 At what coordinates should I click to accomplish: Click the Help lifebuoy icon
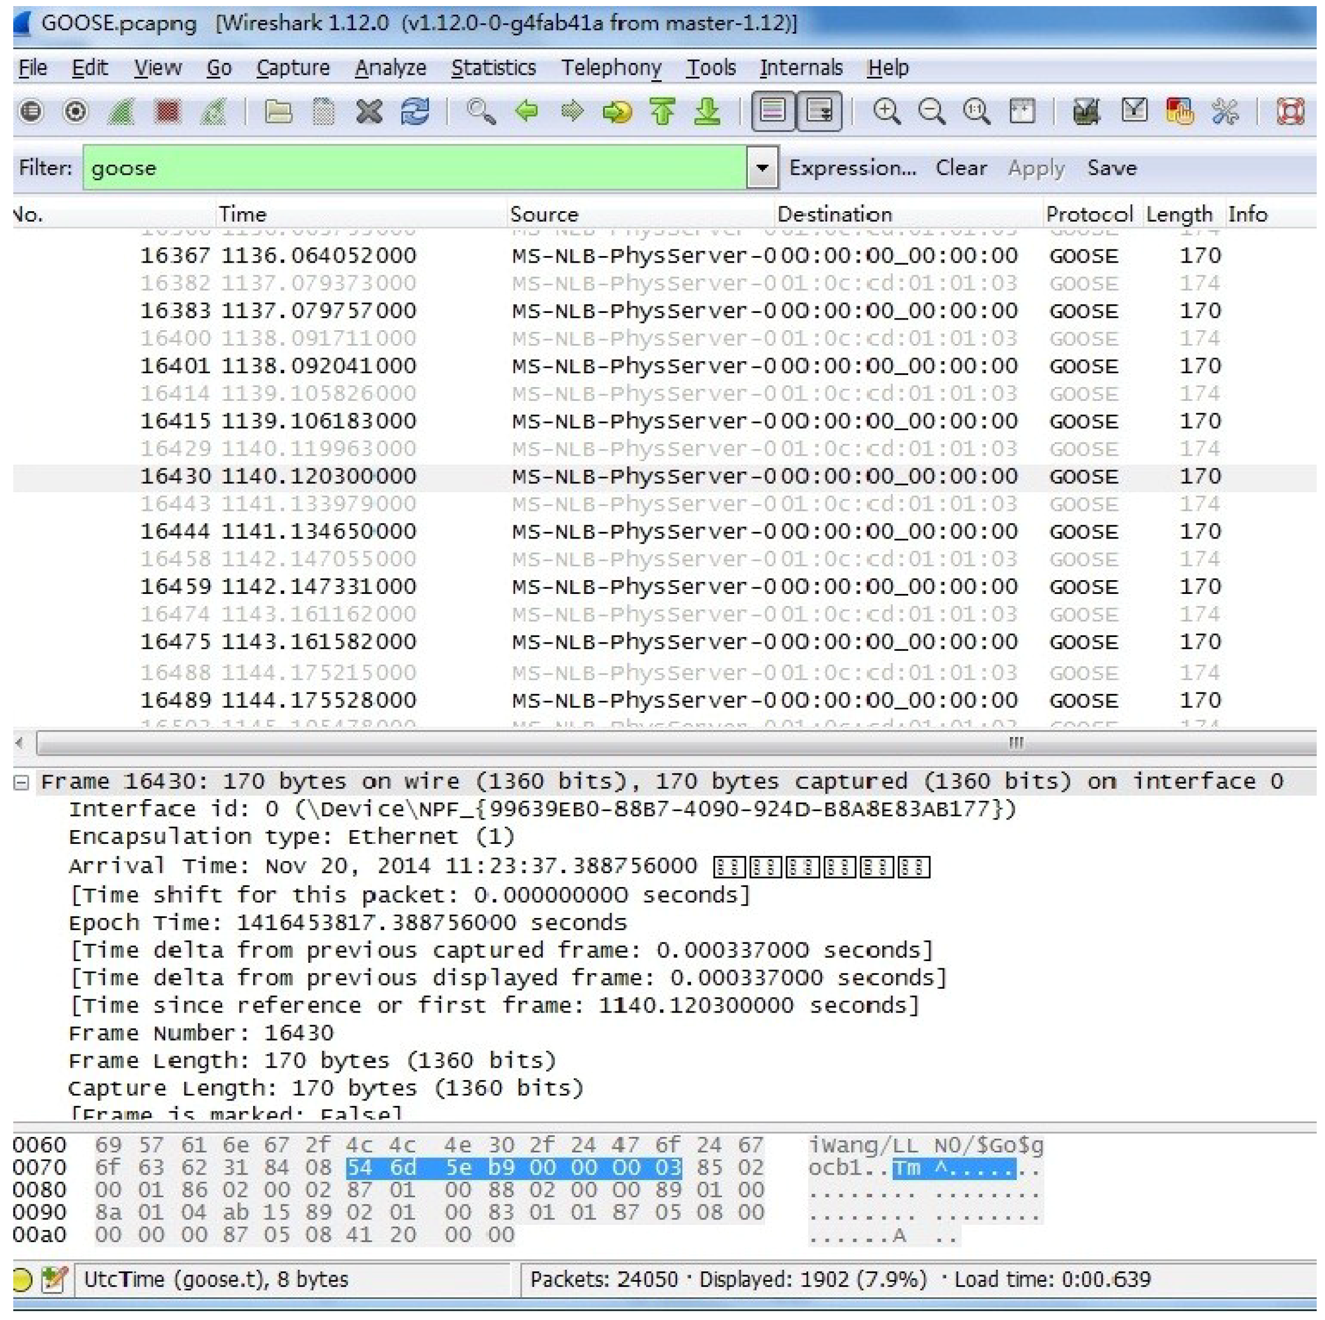pos(1290,111)
